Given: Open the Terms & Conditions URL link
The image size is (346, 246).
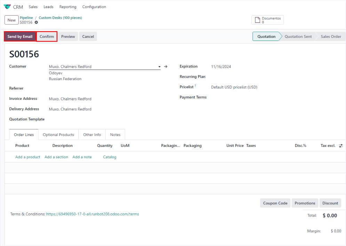Looking at the screenshot, I should [x=92, y=214].
